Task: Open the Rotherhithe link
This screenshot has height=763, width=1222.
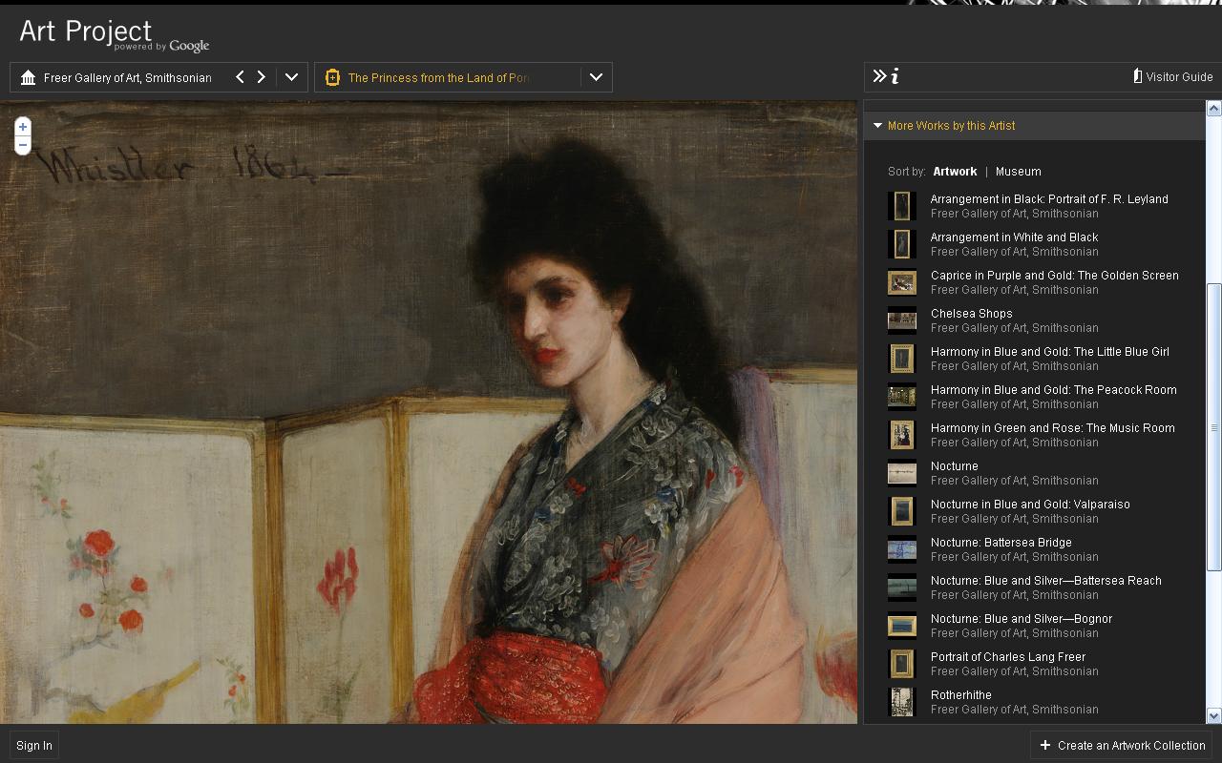Action: (960, 695)
